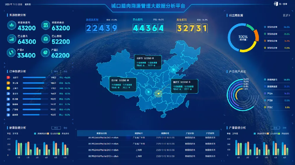Click the 产品名称 column header
The image size is (295, 165).
[x=190, y=133]
